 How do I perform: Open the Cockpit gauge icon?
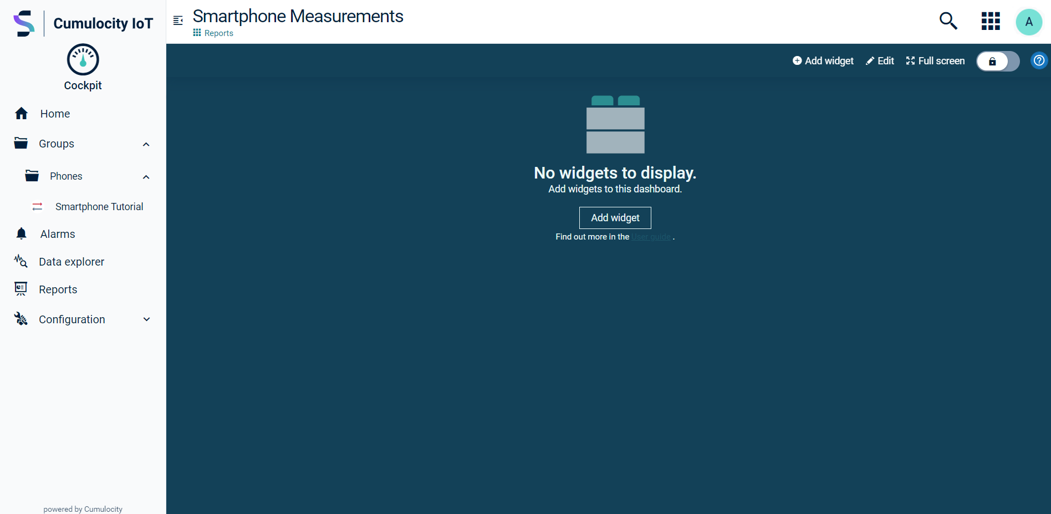(x=83, y=59)
